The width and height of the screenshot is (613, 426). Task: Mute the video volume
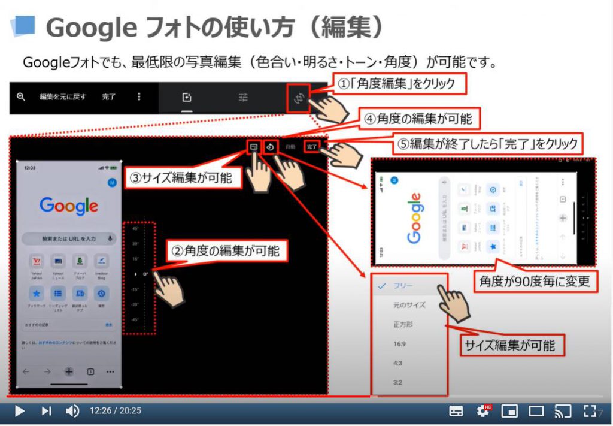coord(72,411)
